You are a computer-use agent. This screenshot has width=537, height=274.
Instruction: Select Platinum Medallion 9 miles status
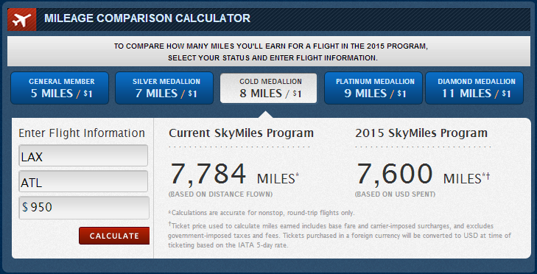373,88
